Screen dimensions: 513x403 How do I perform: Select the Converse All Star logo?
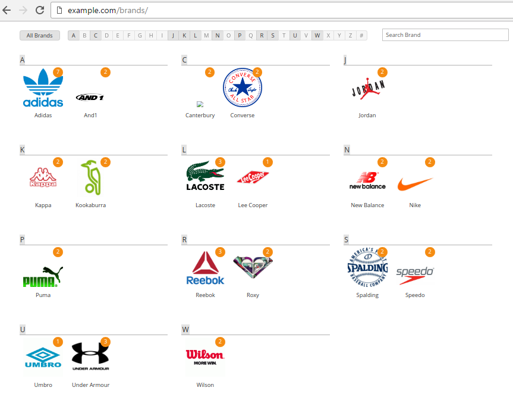(243, 88)
